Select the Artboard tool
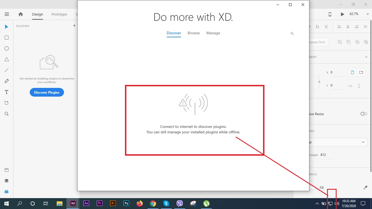 (x=7, y=103)
